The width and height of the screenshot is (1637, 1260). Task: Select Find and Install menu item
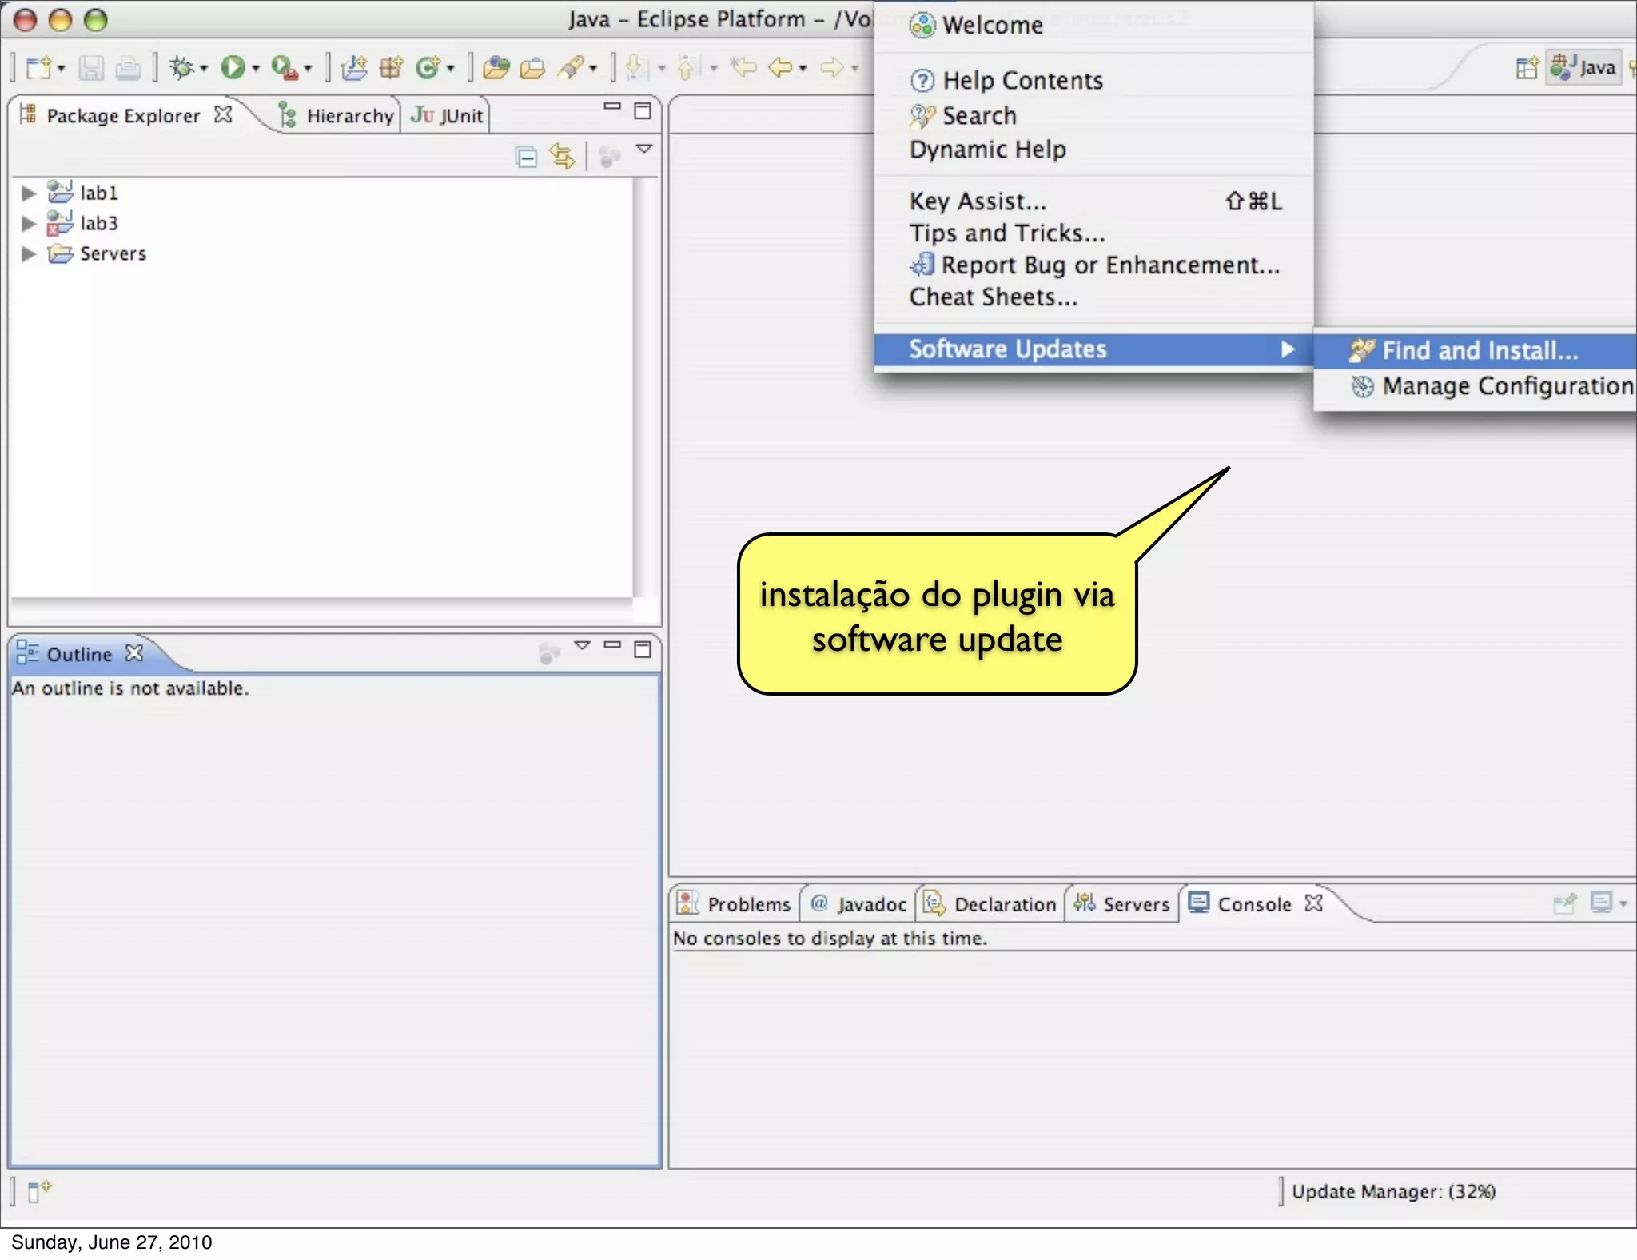1479,351
